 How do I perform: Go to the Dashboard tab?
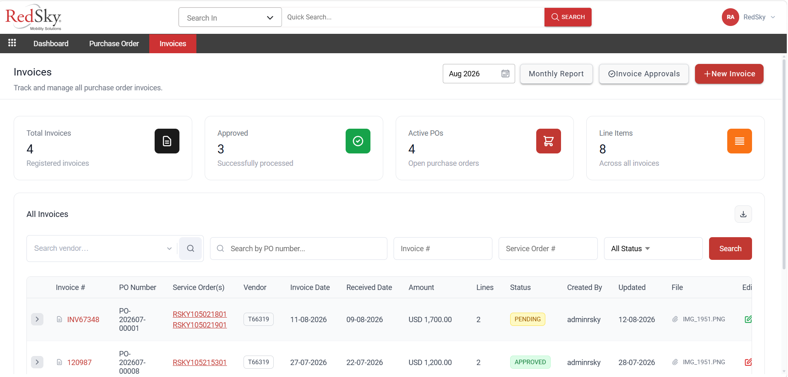click(x=51, y=43)
